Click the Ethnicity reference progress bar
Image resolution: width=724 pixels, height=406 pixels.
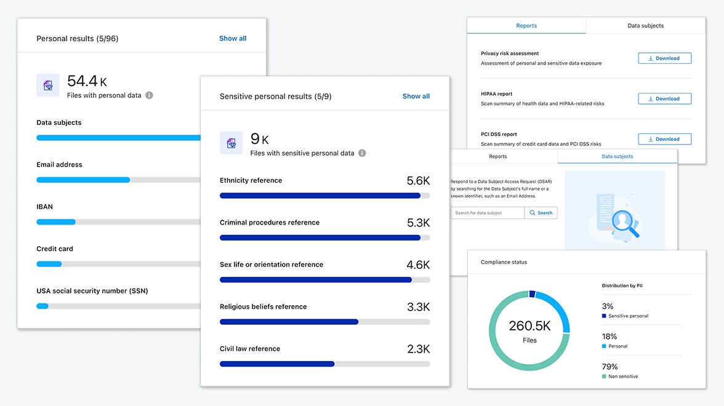coord(324,195)
